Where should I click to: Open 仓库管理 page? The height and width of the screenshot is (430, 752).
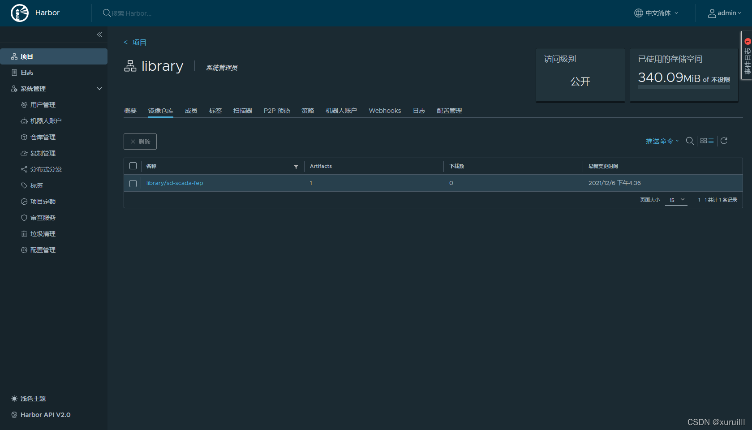[x=43, y=137]
